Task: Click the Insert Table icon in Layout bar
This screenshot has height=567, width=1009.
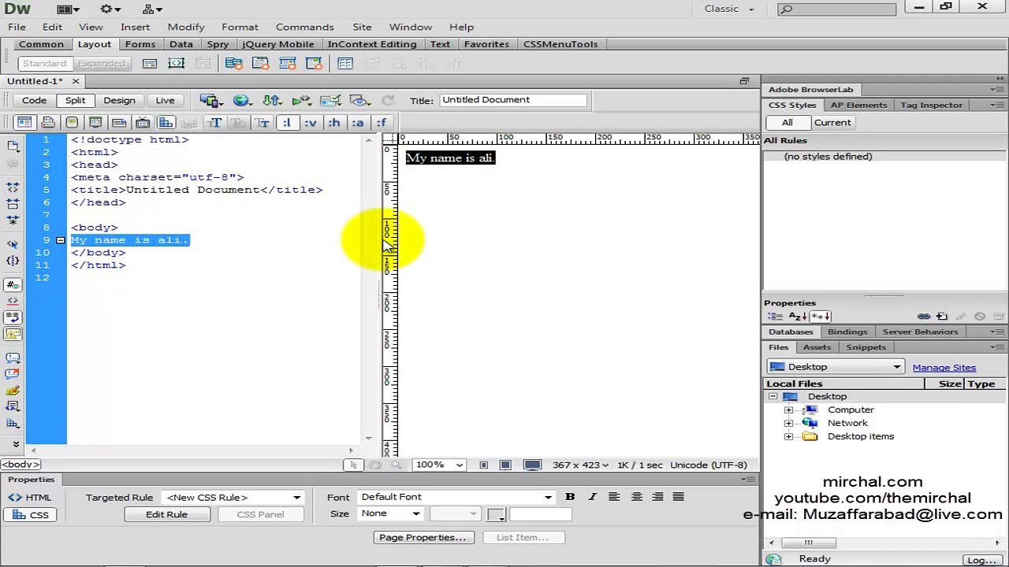Action: coord(345,63)
